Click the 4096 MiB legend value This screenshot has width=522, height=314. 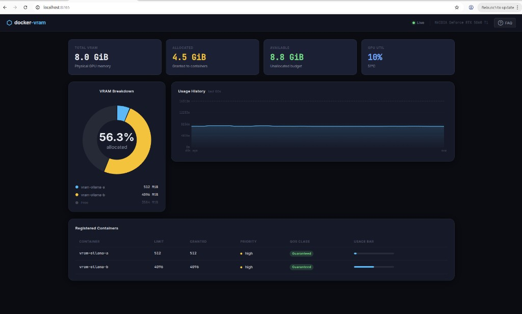150,194
